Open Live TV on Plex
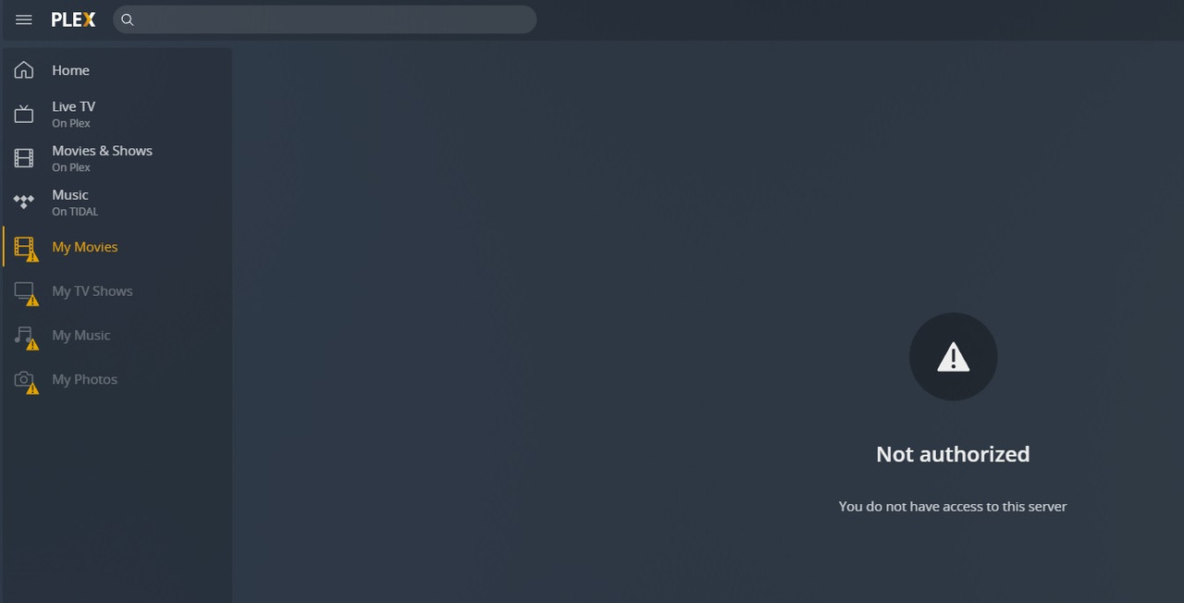1184x603 pixels. tap(117, 114)
